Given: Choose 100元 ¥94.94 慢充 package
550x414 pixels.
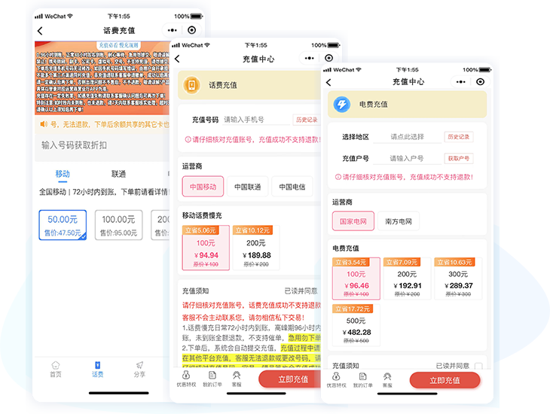Looking at the screenshot, I should click(x=206, y=248).
